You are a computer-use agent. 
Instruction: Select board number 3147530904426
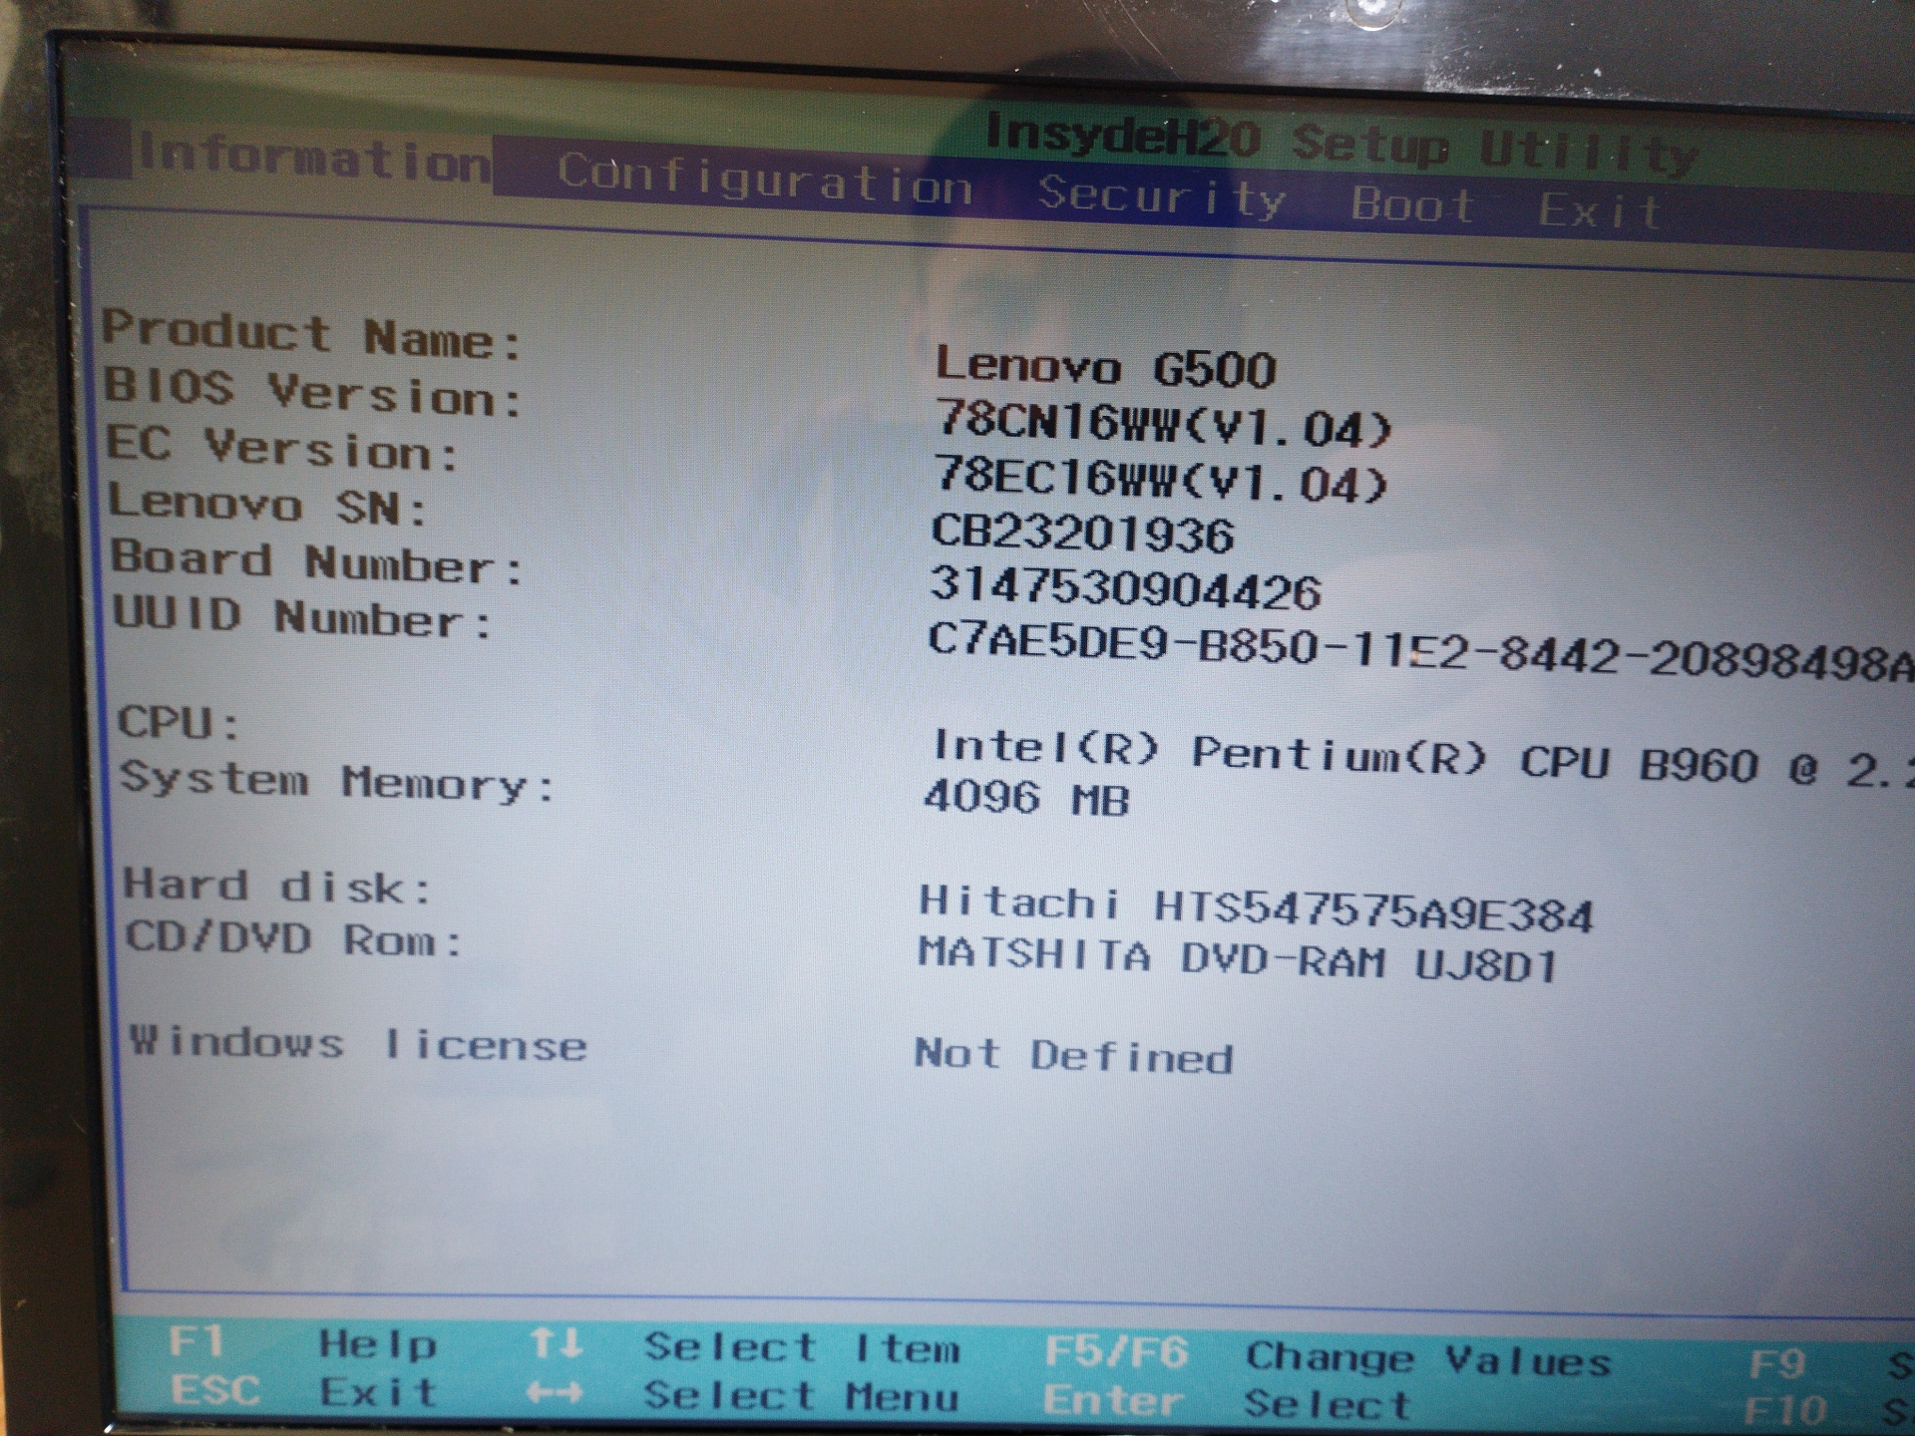(1125, 588)
